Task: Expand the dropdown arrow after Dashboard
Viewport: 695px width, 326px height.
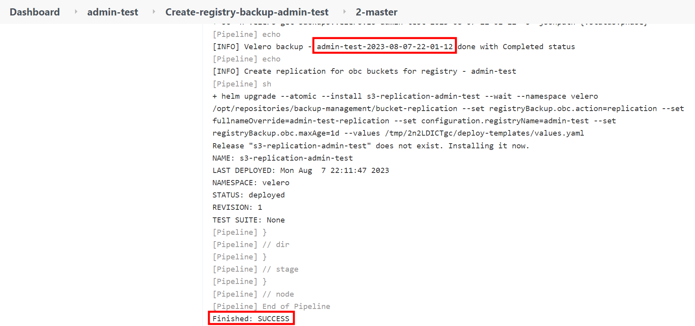Action: pyautogui.click(x=76, y=12)
